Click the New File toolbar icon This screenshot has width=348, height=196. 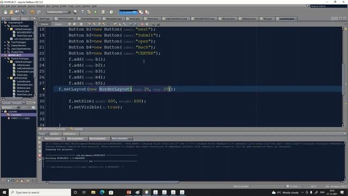5,12
